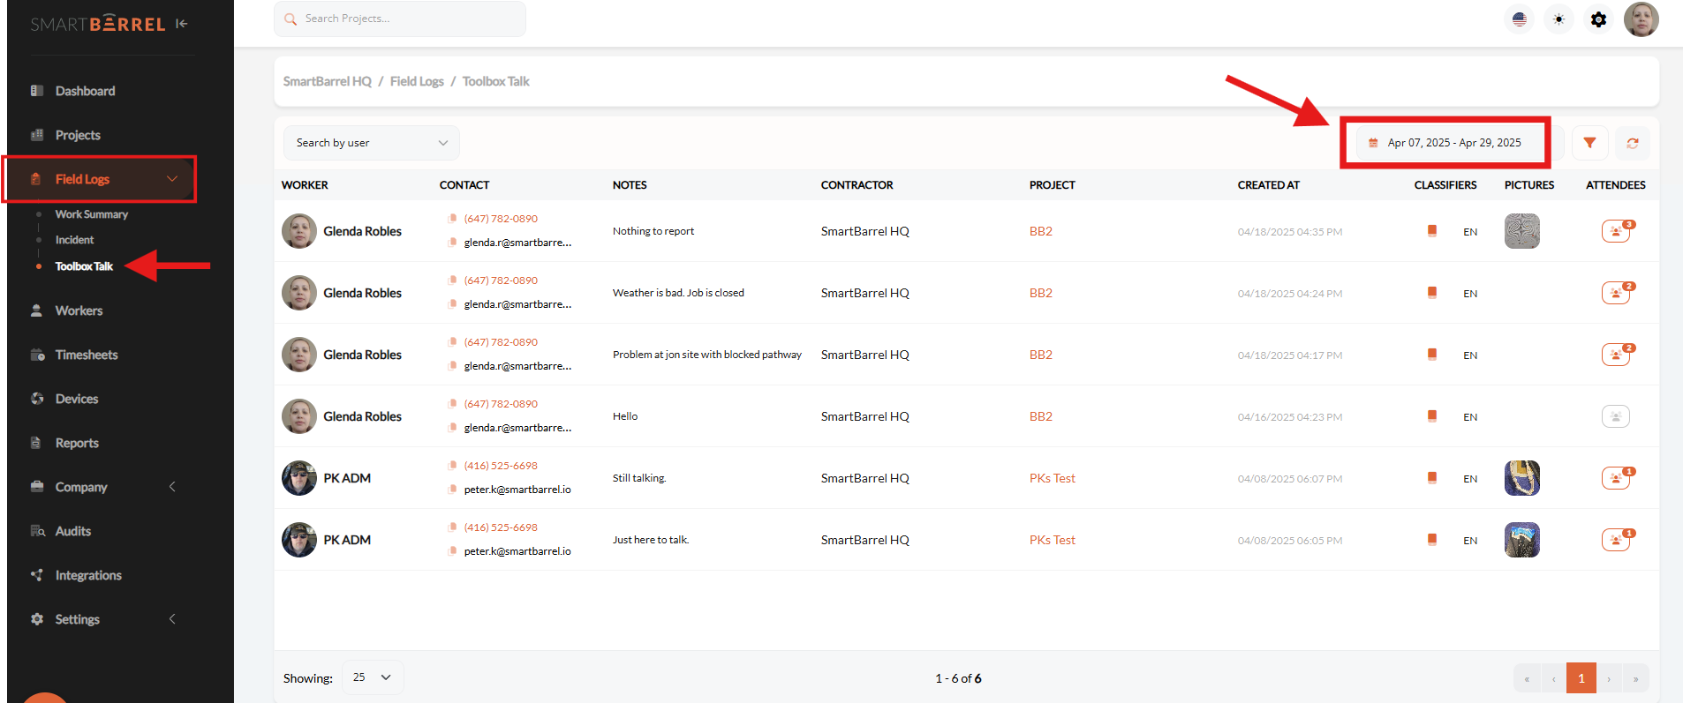Click the Integrations sidebar icon
The width and height of the screenshot is (1683, 703).
pyautogui.click(x=37, y=575)
